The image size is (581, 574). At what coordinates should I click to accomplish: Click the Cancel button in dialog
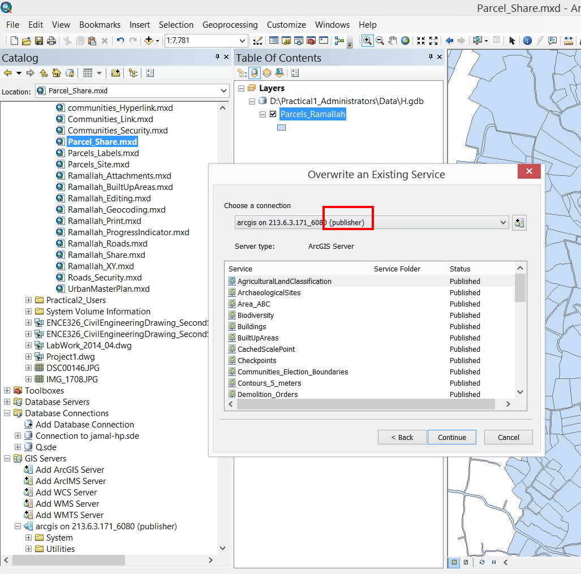point(509,437)
